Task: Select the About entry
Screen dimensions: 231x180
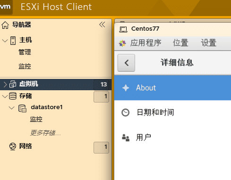Action: click(172, 88)
